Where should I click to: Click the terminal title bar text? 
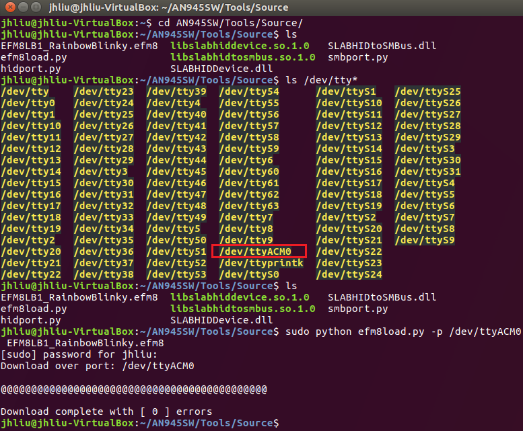pos(168,7)
